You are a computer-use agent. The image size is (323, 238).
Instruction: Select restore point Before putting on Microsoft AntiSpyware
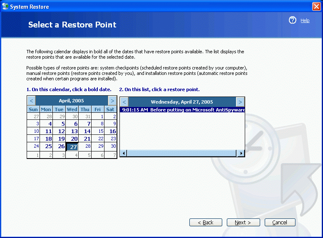coord(182,110)
